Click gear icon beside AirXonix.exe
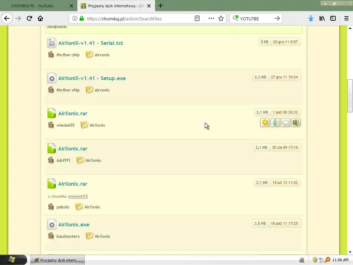This screenshot has height=265, width=353. click(52, 224)
